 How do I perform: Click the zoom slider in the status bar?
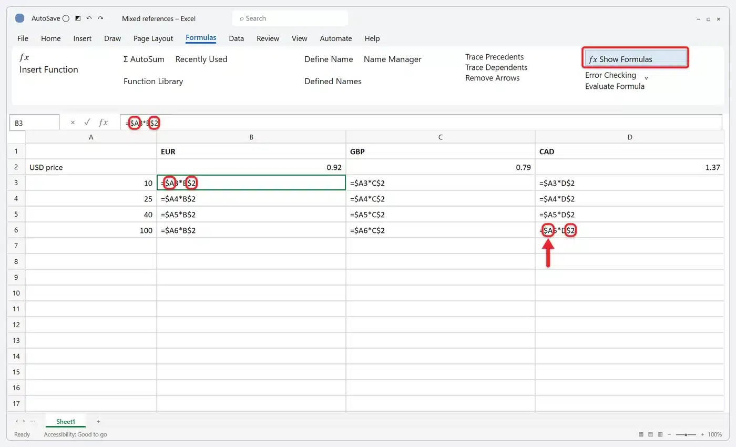coord(686,435)
